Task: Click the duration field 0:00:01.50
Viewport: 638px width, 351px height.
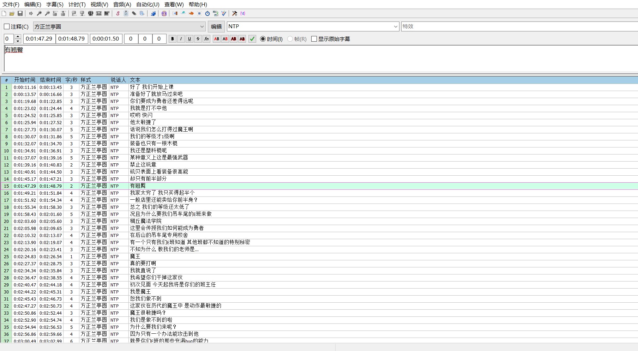Action: [x=106, y=39]
